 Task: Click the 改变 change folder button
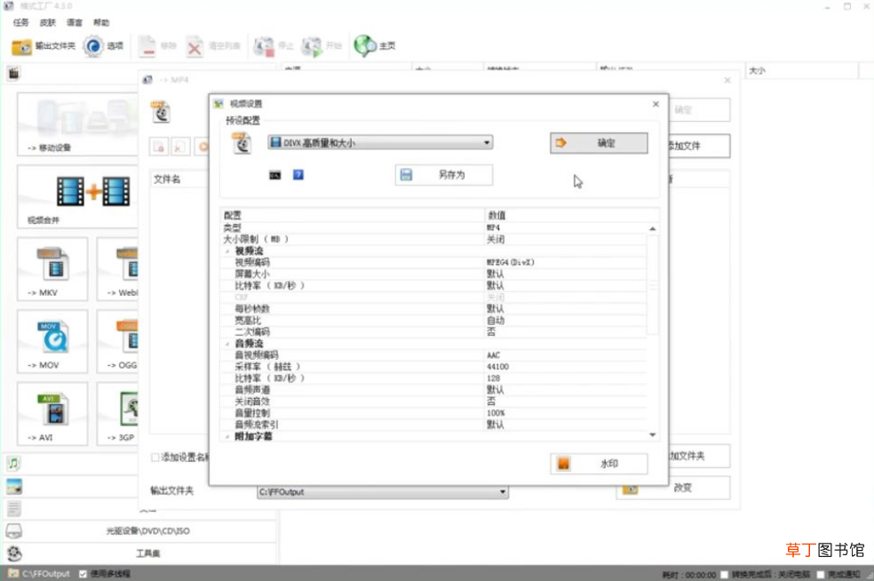(x=672, y=488)
